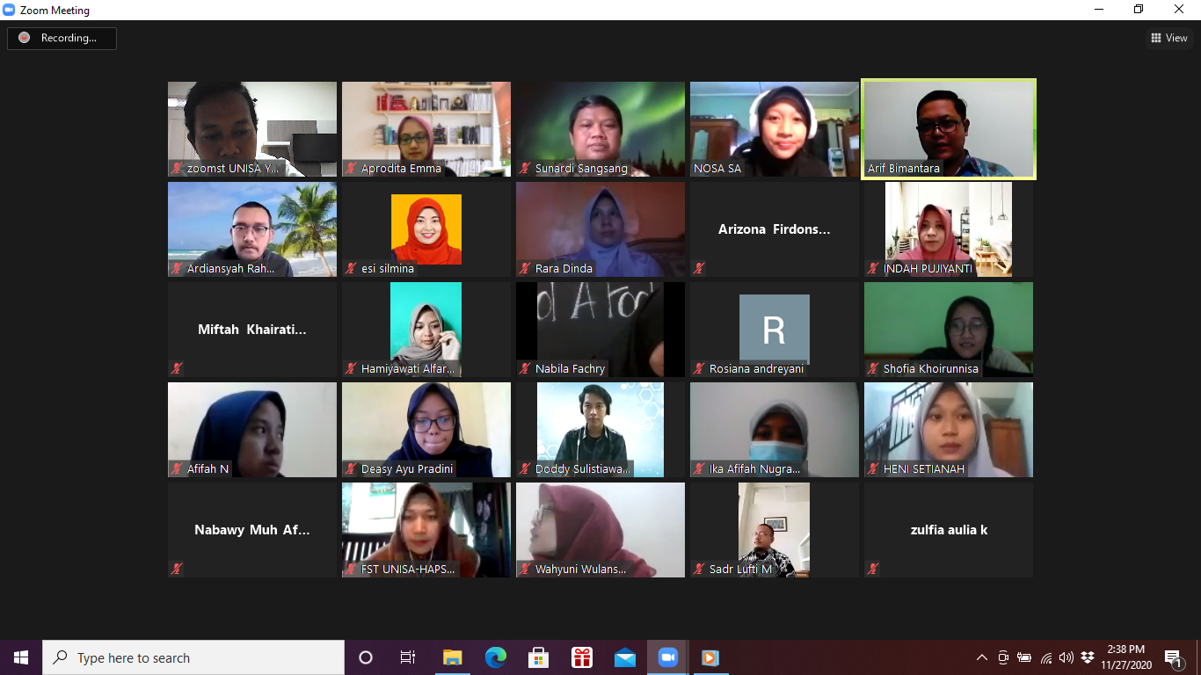This screenshot has height=675, width=1201.
Task: Click the Recording indicator button
Action: tap(62, 38)
